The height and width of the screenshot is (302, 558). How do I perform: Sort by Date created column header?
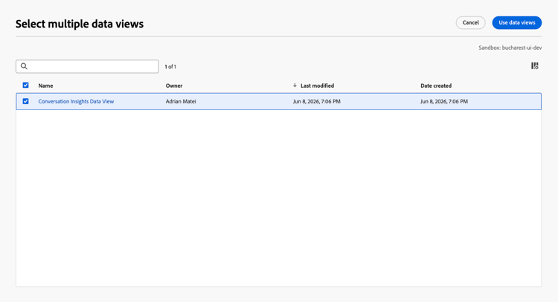pos(436,86)
